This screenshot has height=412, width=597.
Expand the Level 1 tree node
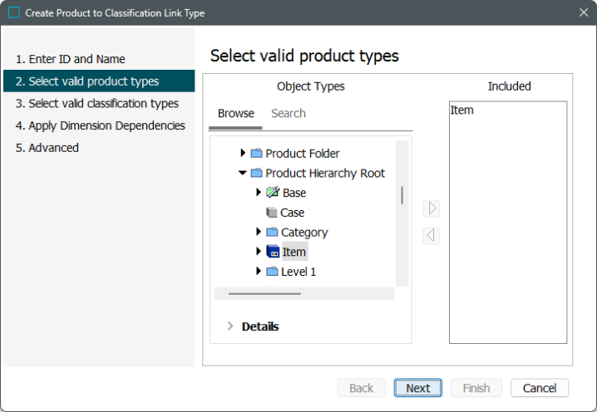pyautogui.click(x=258, y=271)
